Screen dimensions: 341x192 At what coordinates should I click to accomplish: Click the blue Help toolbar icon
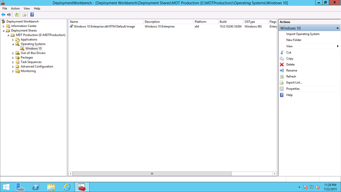[32, 15]
